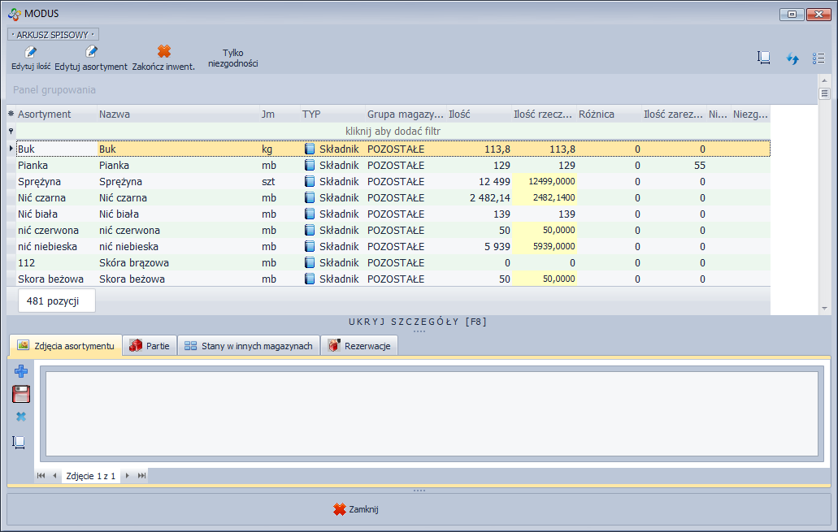Switch to the Partie tab
Image resolution: width=838 pixels, height=532 pixels.
pyautogui.click(x=149, y=346)
